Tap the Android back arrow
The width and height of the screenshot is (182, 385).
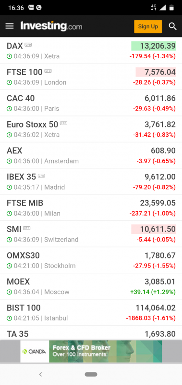pyautogui.click(x=41, y=374)
